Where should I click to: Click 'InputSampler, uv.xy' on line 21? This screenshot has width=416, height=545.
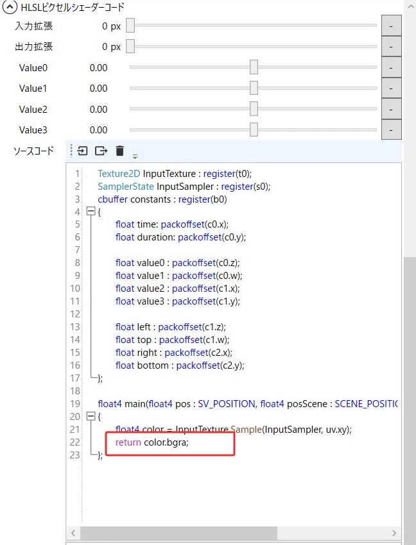click(306, 430)
